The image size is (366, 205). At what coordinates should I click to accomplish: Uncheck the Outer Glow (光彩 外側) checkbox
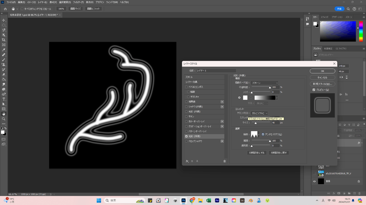186,136
